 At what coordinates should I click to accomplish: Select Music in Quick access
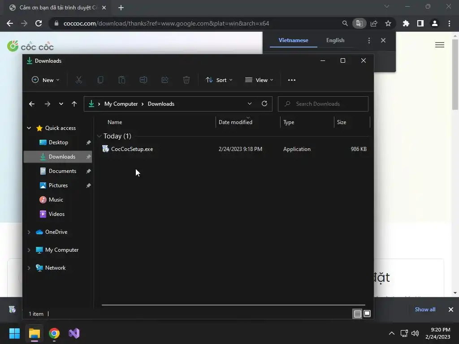pyautogui.click(x=58, y=200)
